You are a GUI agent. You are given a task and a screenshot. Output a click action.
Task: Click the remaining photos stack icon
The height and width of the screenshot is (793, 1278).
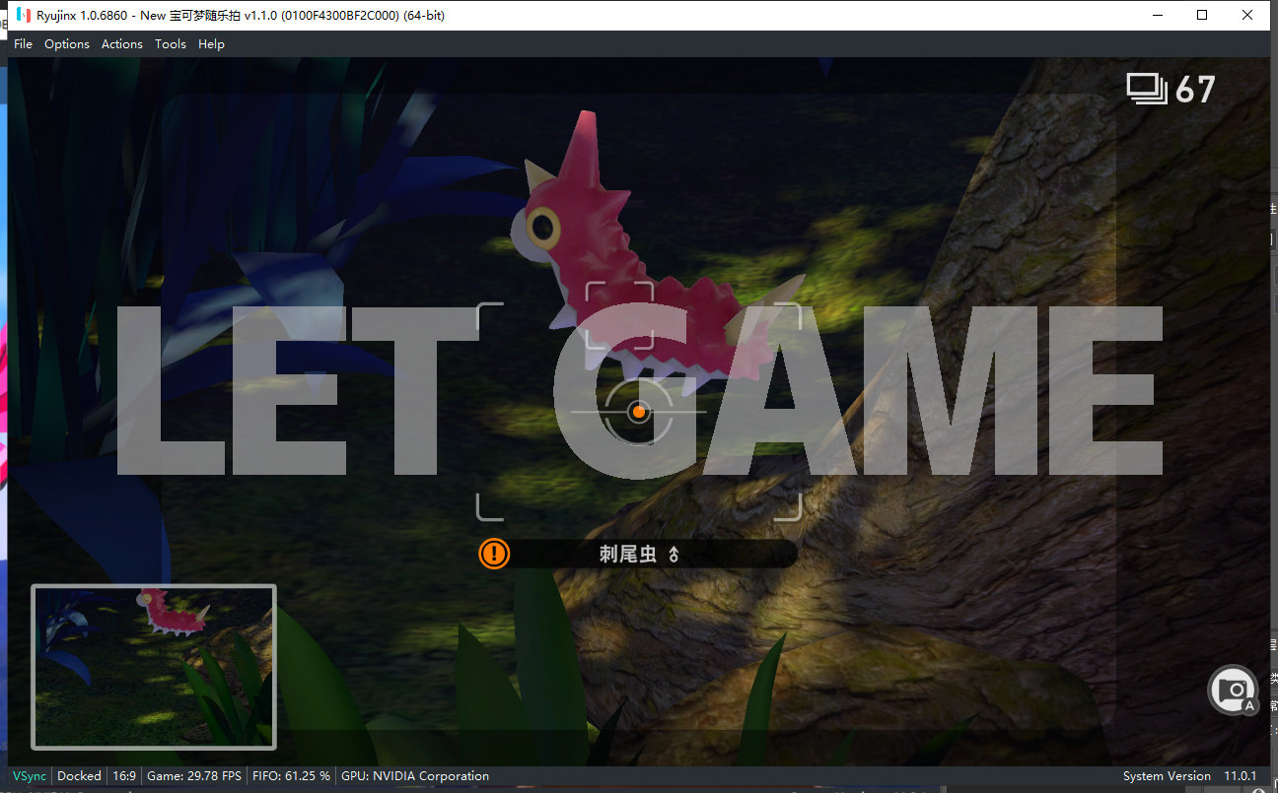(1147, 90)
